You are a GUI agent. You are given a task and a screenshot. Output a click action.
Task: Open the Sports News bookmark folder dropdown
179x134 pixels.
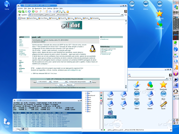click(x=32, y=18)
